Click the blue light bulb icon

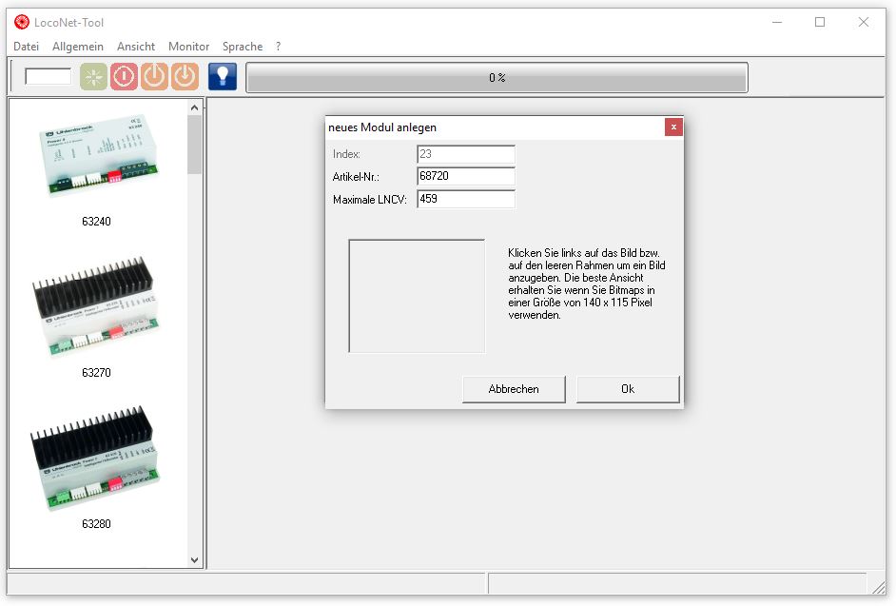pyautogui.click(x=223, y=77)
